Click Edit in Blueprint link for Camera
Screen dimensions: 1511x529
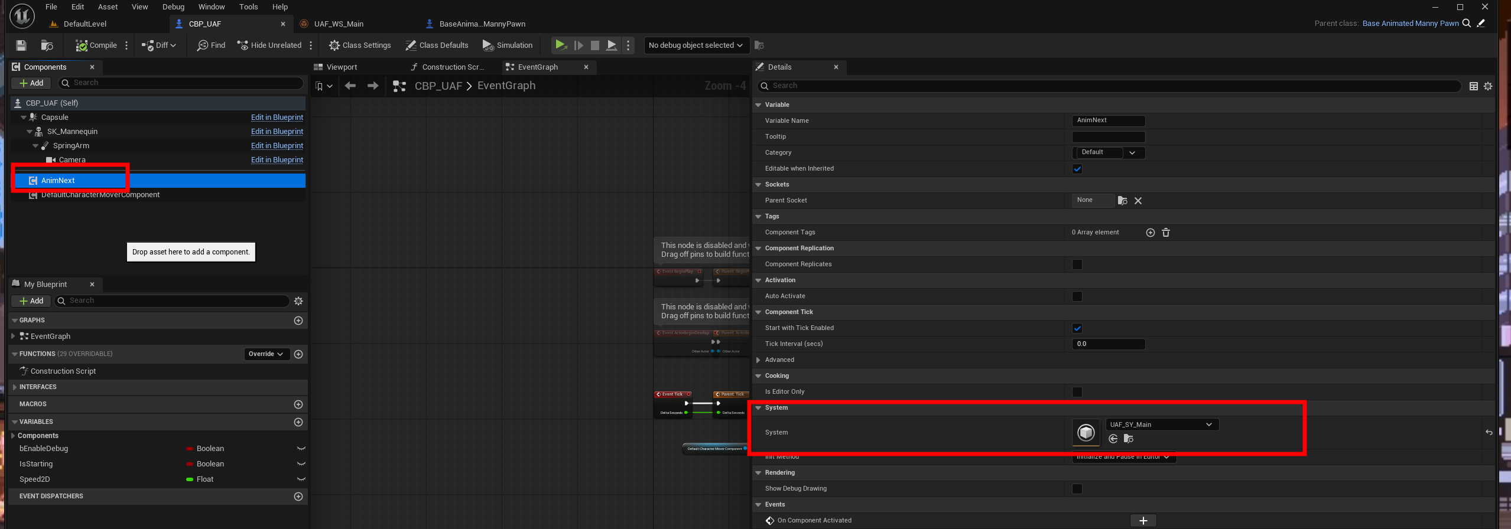[x=277, y=160]
